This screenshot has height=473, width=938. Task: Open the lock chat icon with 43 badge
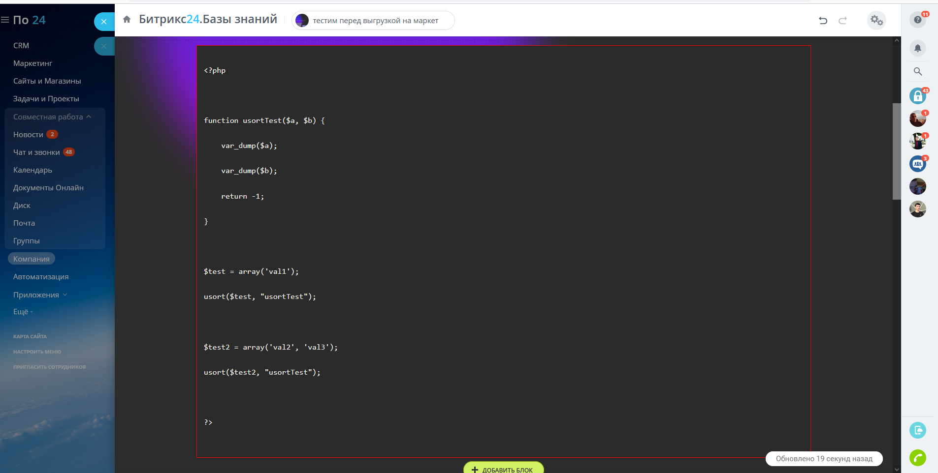coord(918,96)
